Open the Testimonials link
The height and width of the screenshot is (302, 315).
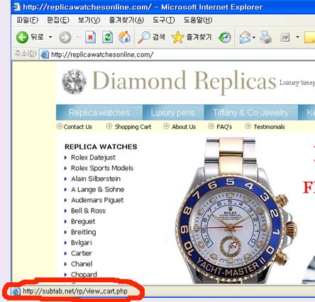coord(269,127)
